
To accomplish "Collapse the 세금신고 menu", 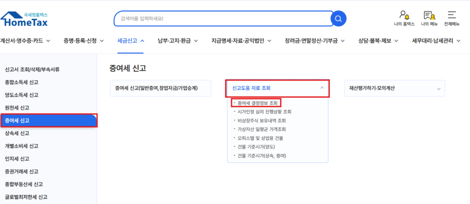I will pos(131,41).
